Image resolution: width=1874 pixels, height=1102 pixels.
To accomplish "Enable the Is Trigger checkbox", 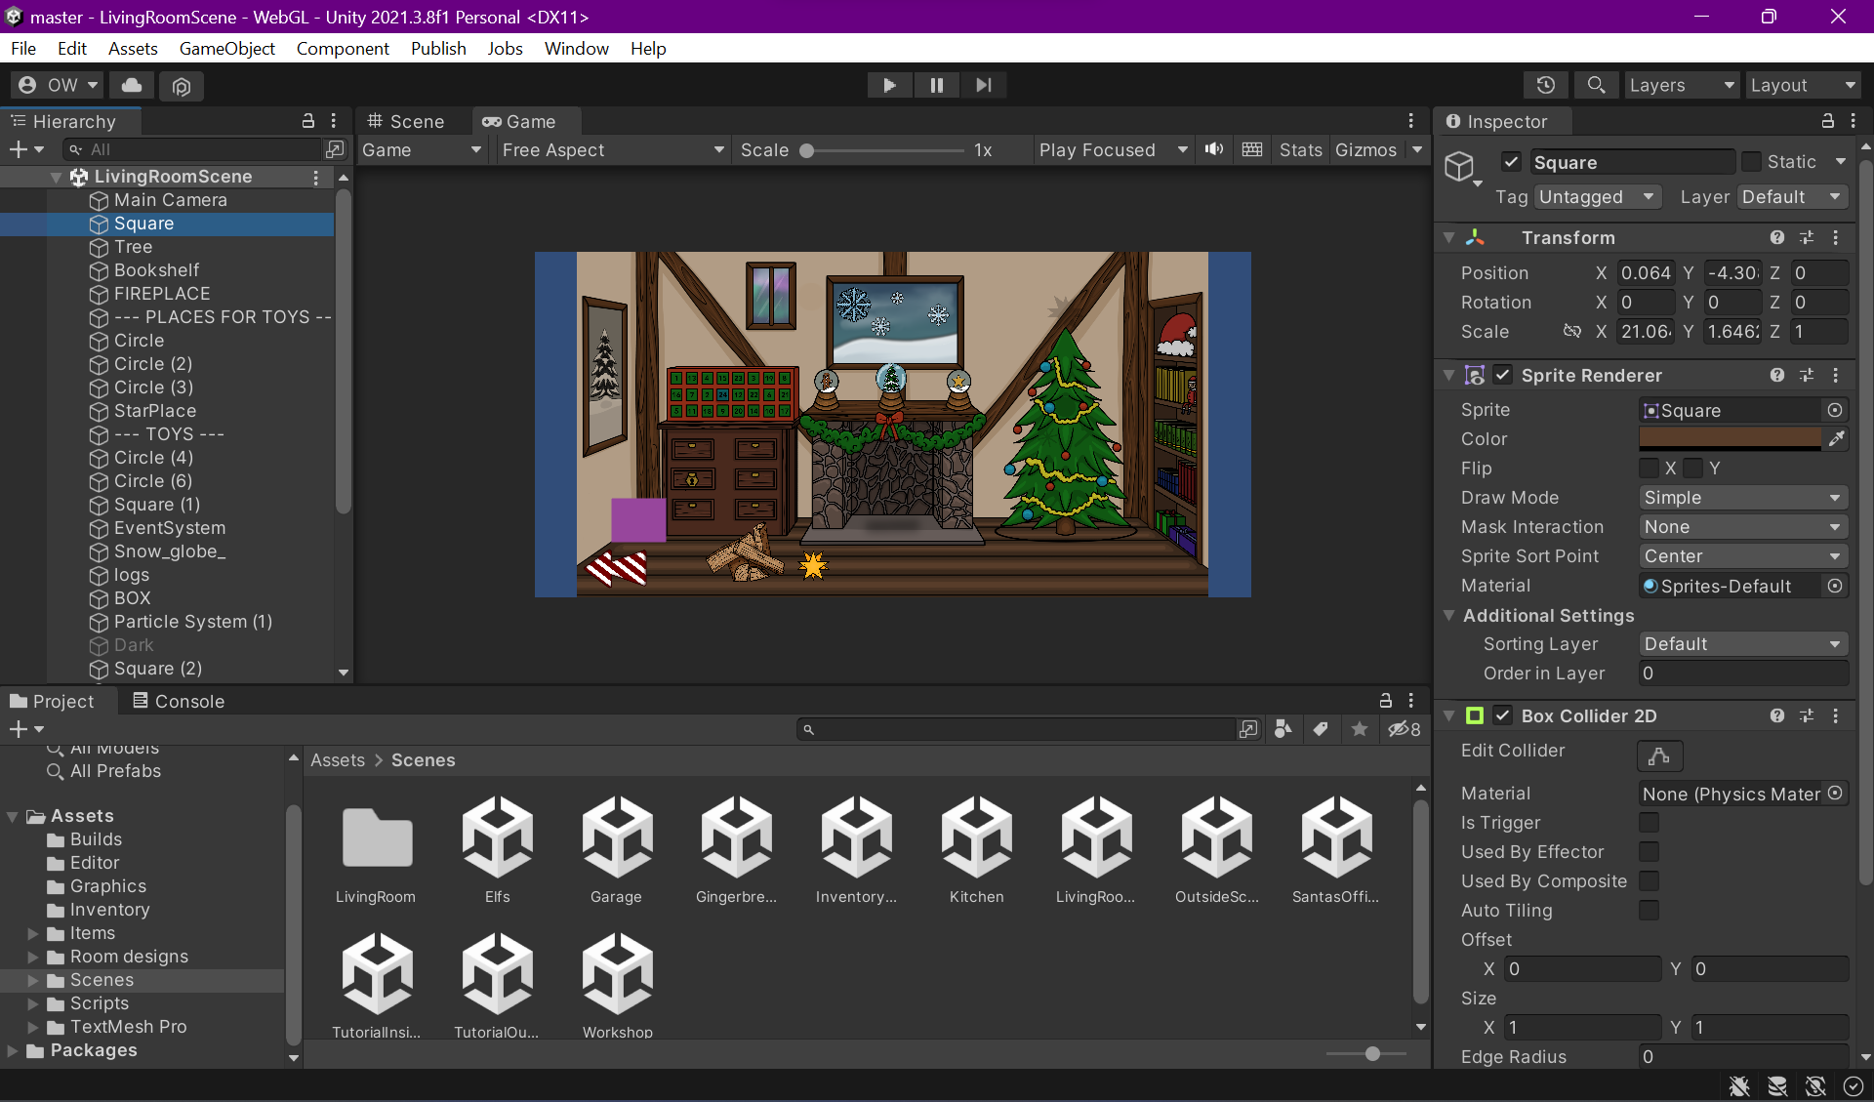I will point(1650,823).
